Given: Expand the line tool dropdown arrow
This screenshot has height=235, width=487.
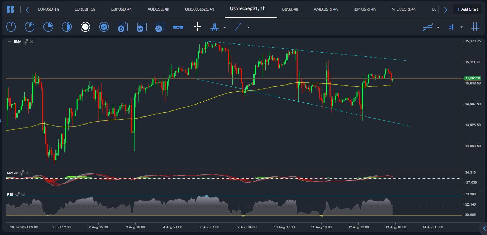Looking at the screenshot, I should [249, 27].
